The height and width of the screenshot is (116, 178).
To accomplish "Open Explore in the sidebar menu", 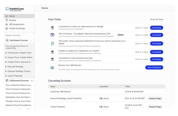I will [x=19, y=20].
